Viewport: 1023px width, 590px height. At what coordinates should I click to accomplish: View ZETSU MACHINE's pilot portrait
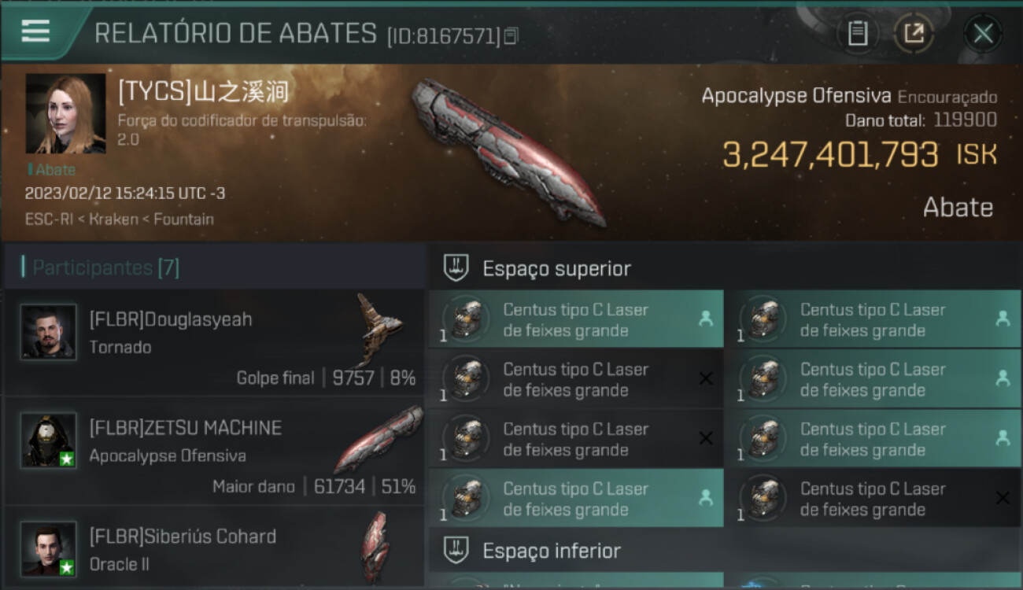coord(49,441)
